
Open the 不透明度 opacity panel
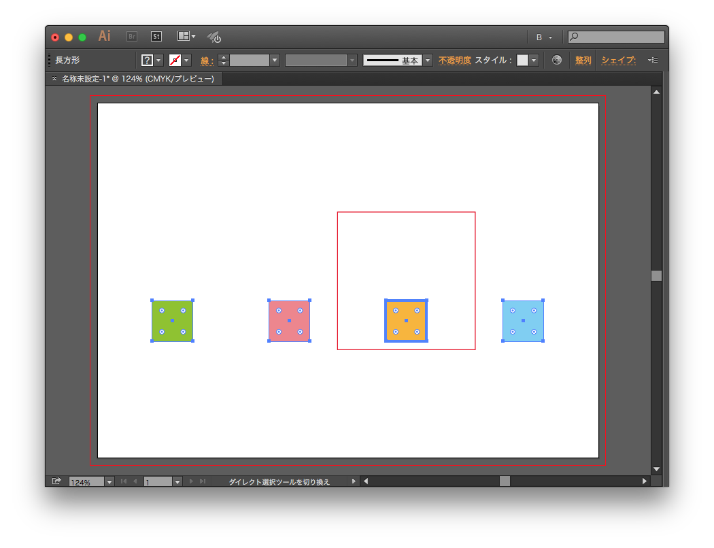[x=454, y=60]
